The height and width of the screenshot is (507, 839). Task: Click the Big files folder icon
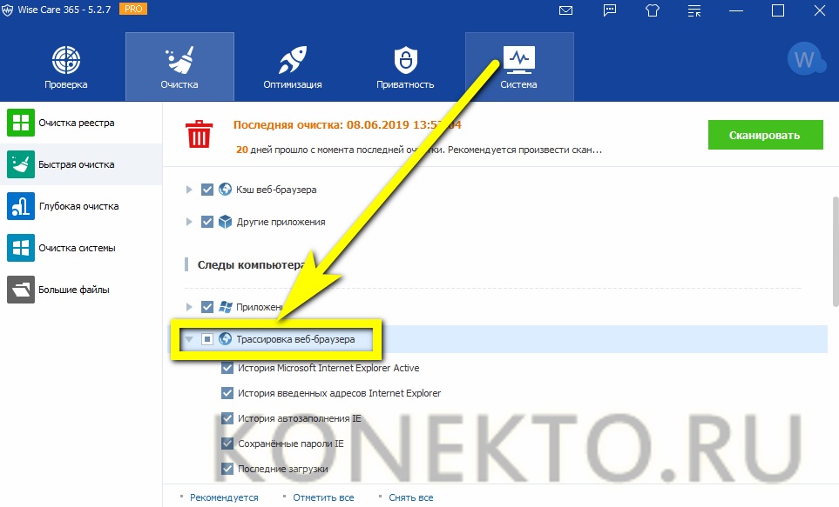(x=21, y=290)
